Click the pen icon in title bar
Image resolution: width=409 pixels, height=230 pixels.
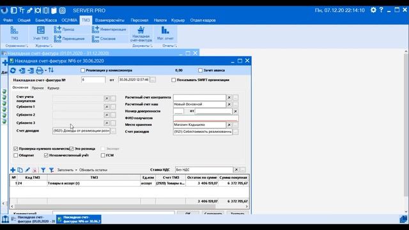tap(30, 10)
